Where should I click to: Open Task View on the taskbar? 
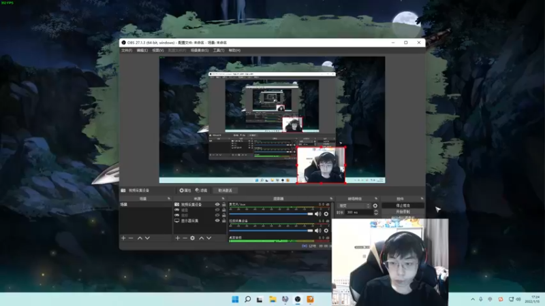coord(260,299)
